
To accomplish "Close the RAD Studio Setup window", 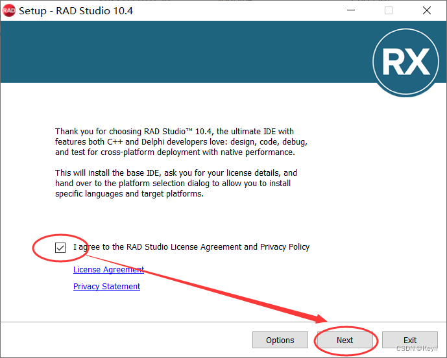I will pos(426,10).
